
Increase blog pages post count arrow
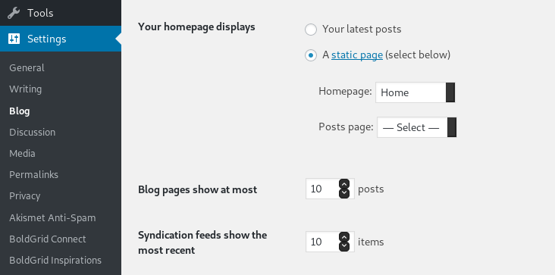(x=344, y=184)
